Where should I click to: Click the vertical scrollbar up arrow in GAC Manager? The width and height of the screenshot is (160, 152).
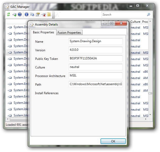[x=150, y=21]
